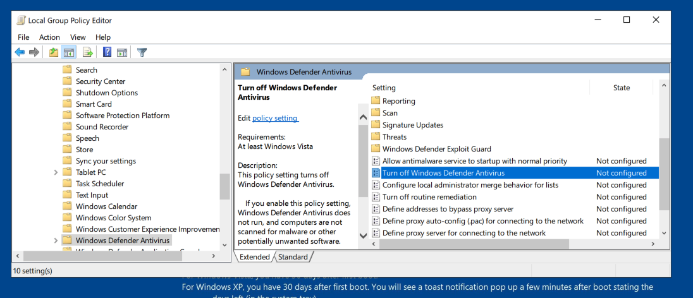Click the Up one level folder icon
693x298 pixels.
coord(54,52)
